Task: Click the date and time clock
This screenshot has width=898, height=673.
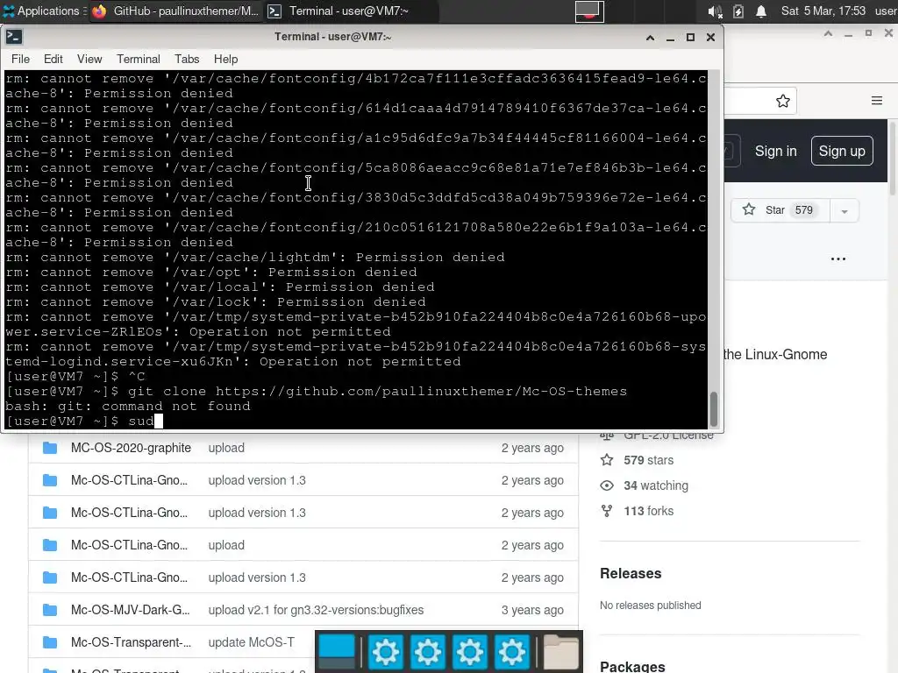Action: tap(823, 11)
